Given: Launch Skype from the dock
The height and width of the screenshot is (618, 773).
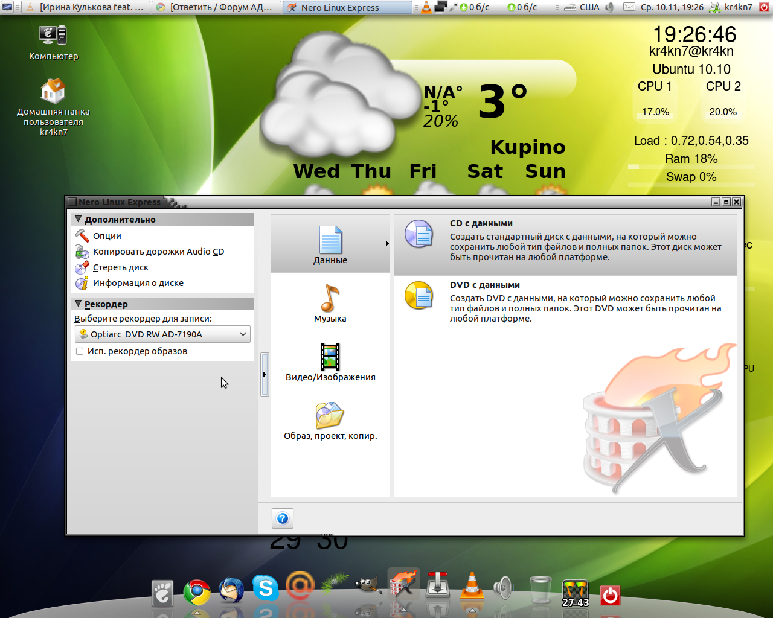Looking at the screenshot, I should point(265,588).
